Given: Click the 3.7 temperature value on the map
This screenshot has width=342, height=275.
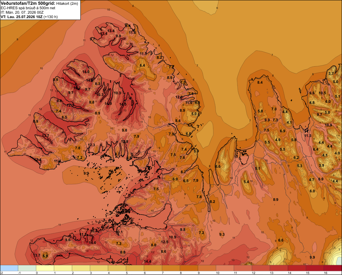Looking at the screenshot, I should (x=331, y=73).
